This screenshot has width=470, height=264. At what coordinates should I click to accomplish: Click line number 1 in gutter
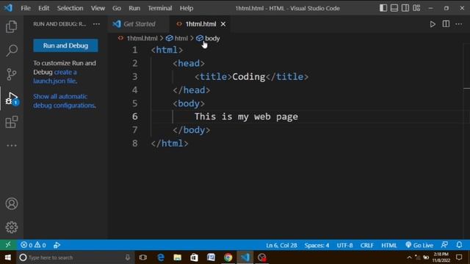click(135, 50)
